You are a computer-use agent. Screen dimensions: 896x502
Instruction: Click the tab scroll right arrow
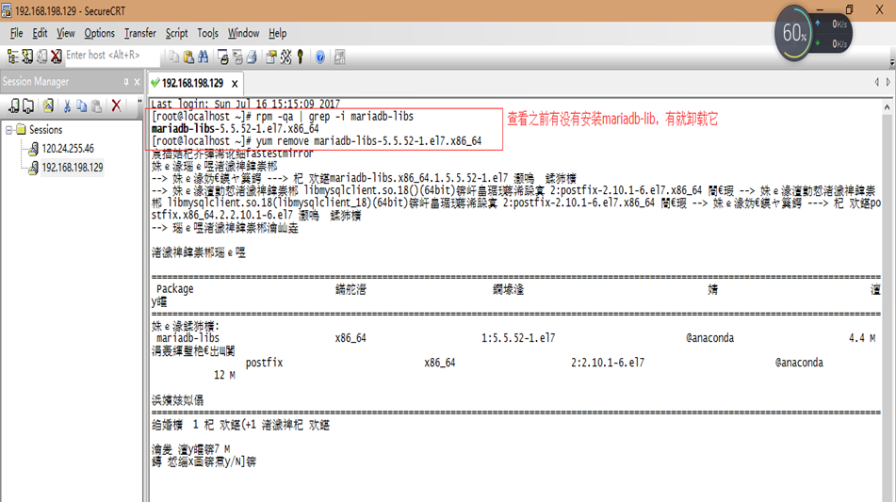point(888,82)
